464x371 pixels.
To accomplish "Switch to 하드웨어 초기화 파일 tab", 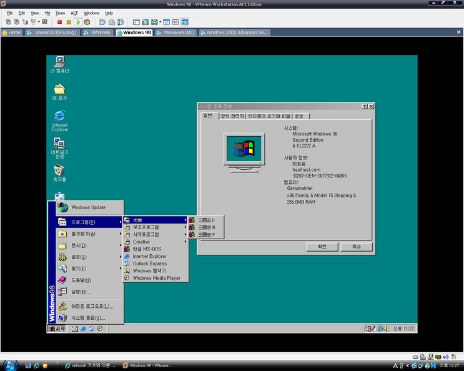I will pyautogui.click(x=269, y=116).
